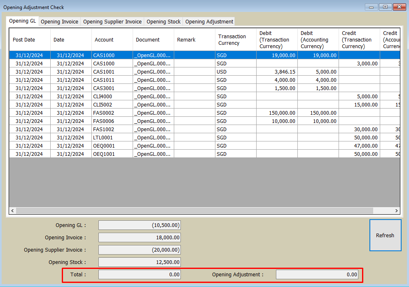Click the right arrow of horizontal scrollbar

click(x=397, y=211)
